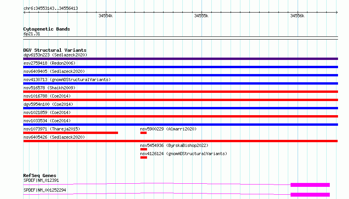
Task: Click the blue nsv6409405 variant bar
Action: (x=180, y=75)
